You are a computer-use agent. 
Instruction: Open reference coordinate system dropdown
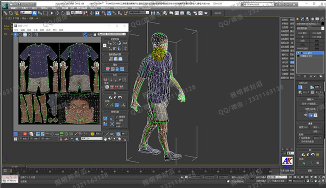pyautogui.click(x=77, y=12)
